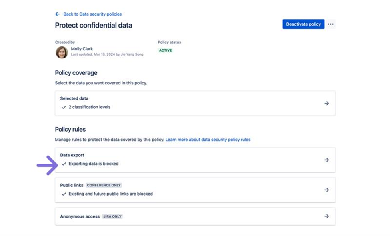Click checkmark beside public links are blocked
Screen dimensions: 390x236
64,194
